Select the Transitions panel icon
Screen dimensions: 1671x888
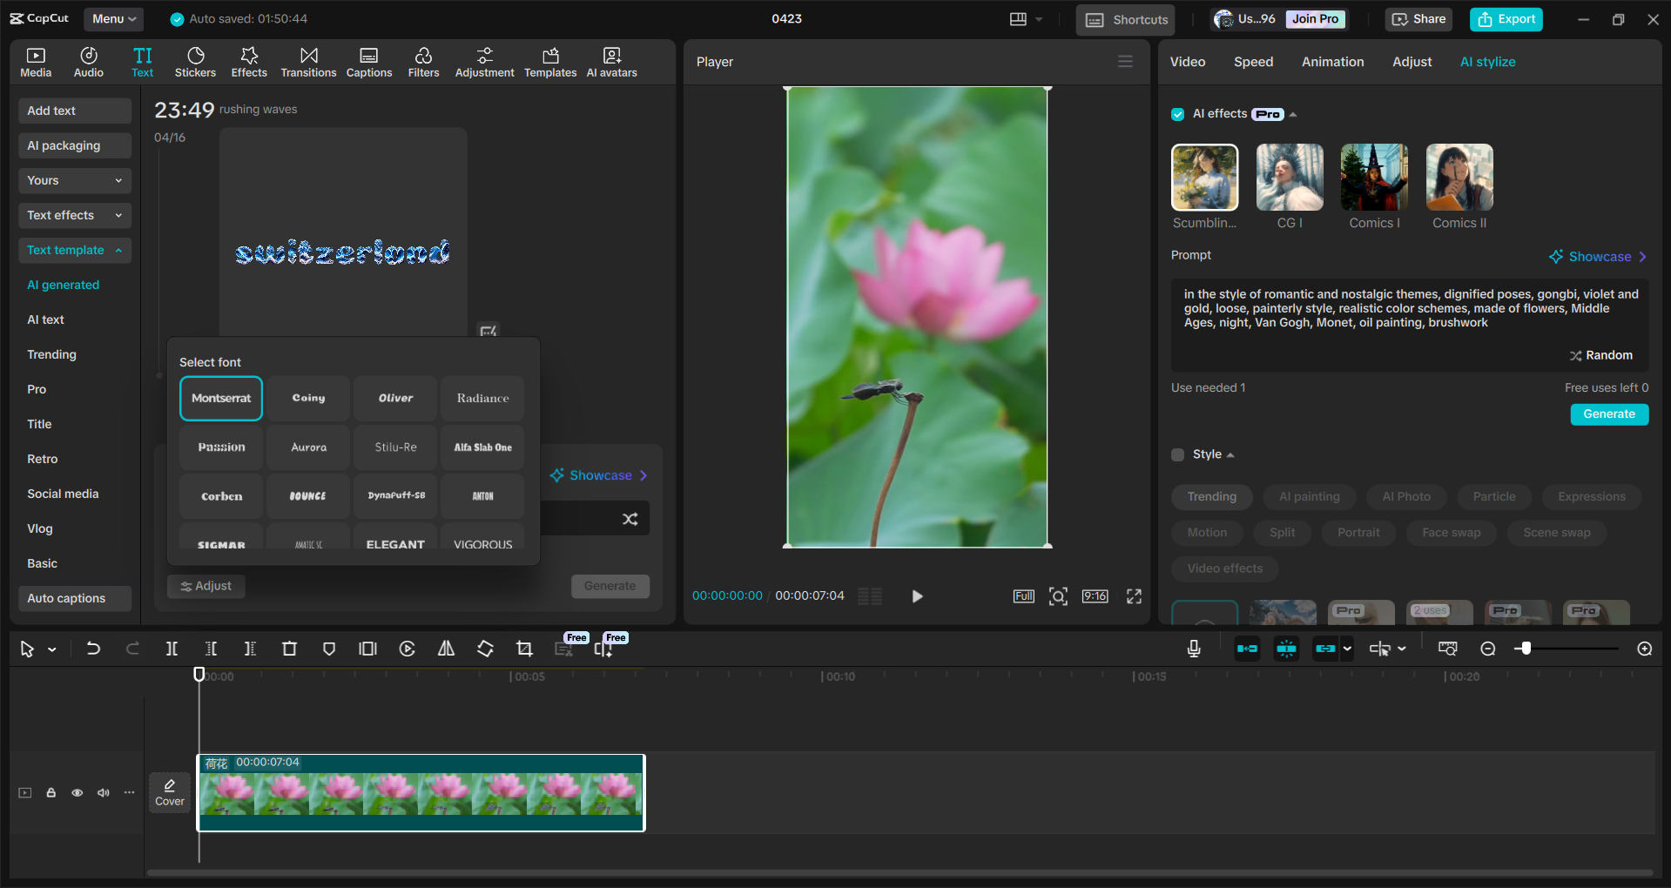(308, 61)
